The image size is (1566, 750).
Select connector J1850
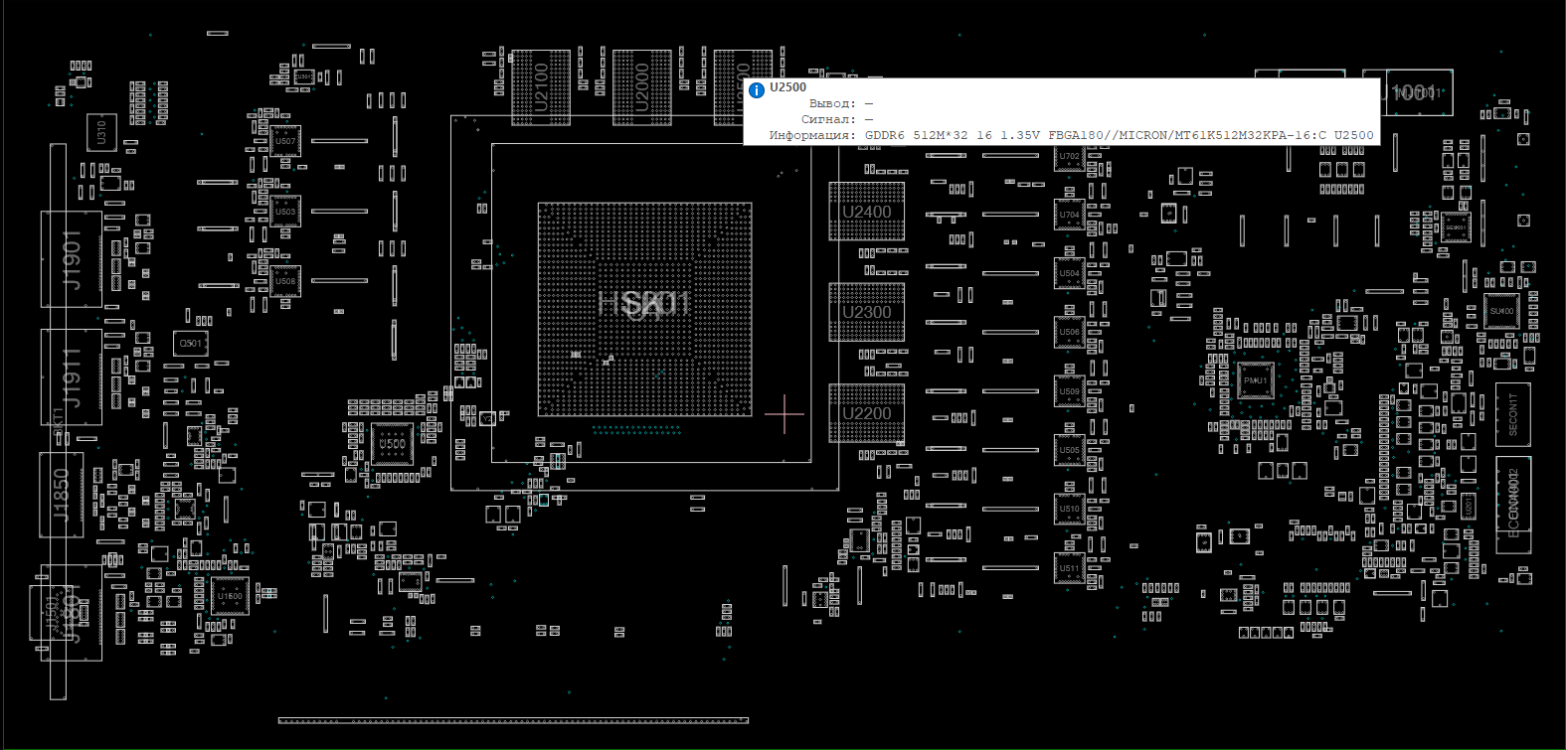[x=62, y=495]
